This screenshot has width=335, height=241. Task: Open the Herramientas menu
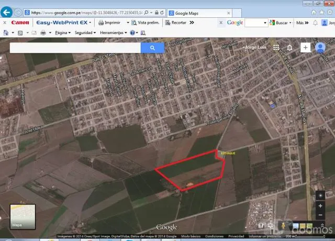point(114,32)
